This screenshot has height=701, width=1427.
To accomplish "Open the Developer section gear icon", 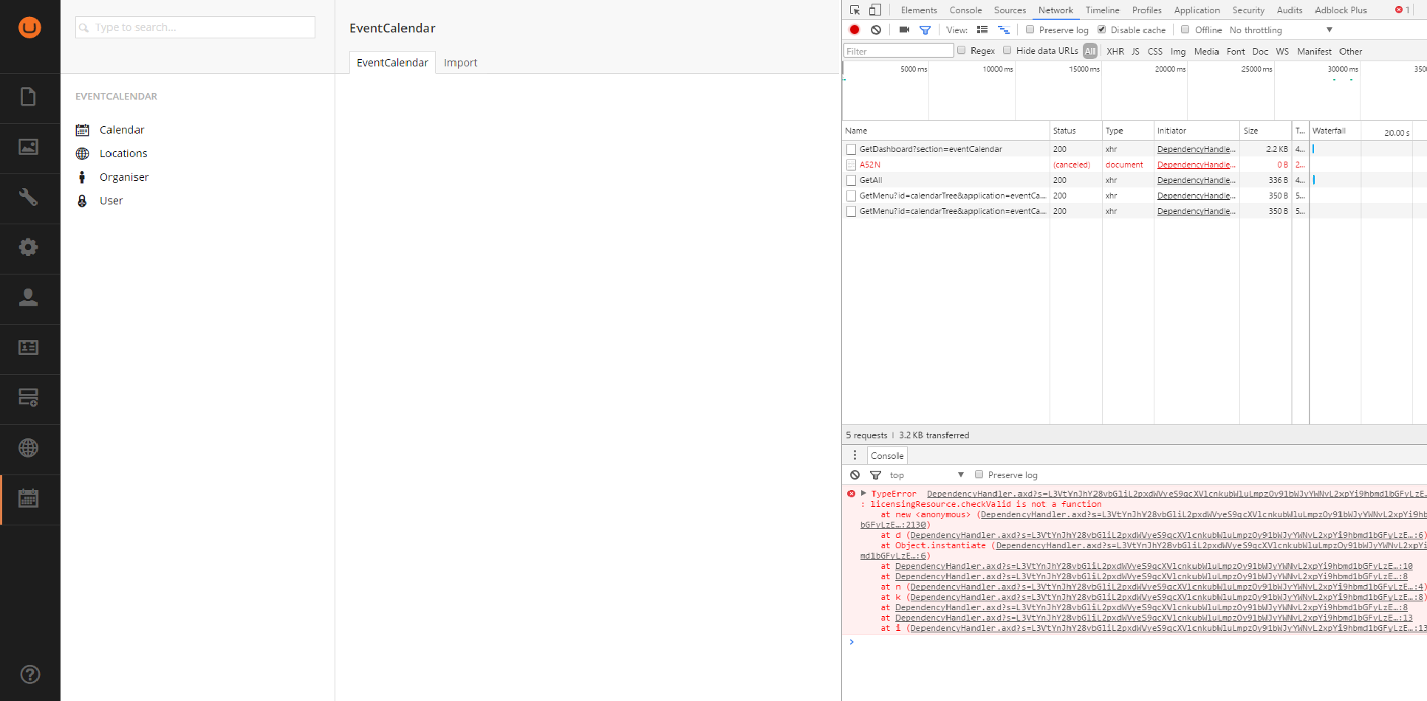I will point(28,247).
